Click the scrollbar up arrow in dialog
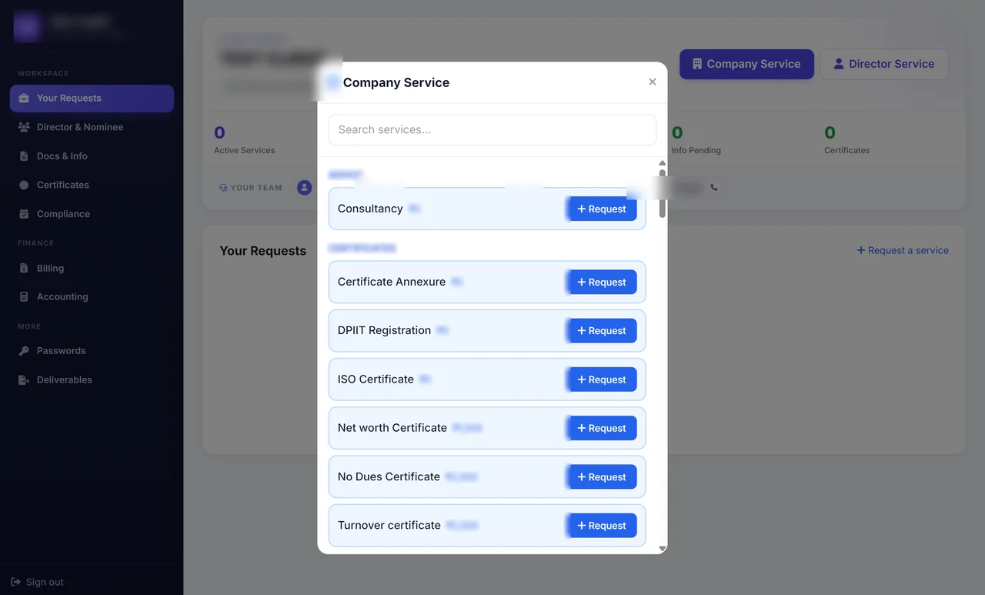 pyautogui.click(x=663, y=163)
